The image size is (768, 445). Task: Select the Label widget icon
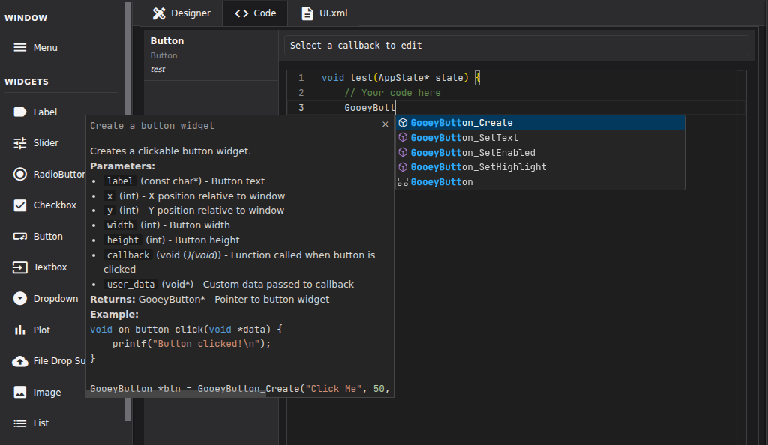click(20, 111)
